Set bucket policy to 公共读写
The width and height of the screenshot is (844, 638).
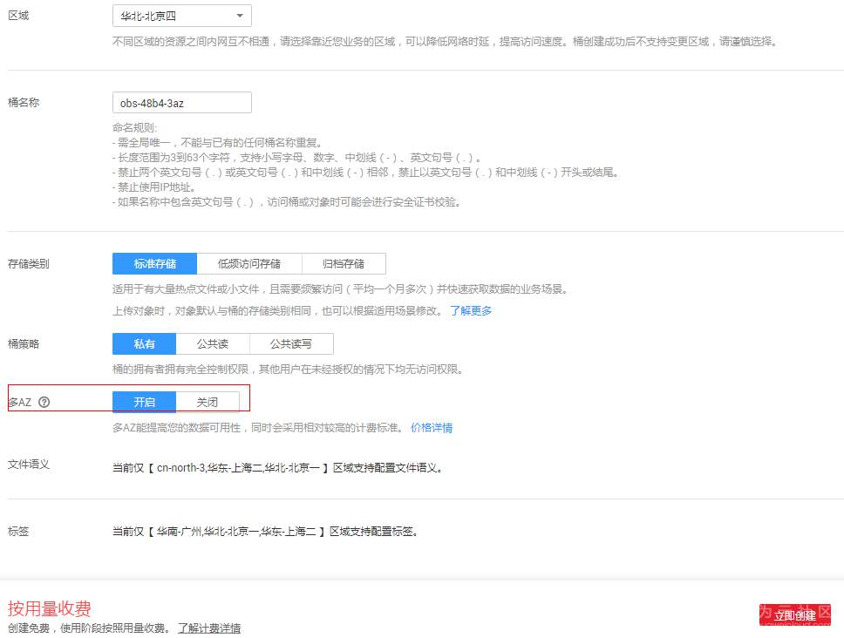click(291, 343)
